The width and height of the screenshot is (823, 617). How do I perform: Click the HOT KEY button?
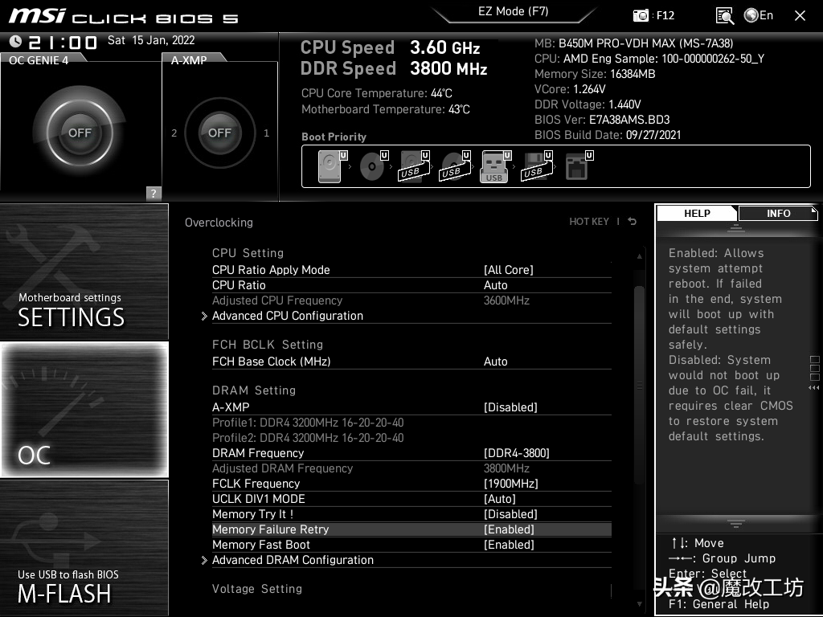tap(589, 222)
